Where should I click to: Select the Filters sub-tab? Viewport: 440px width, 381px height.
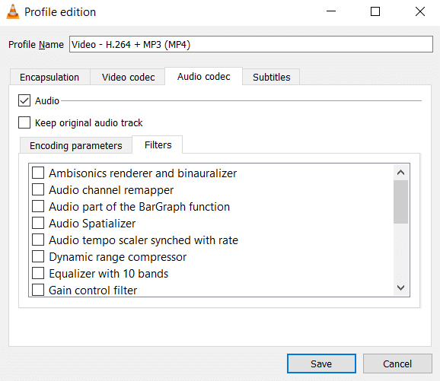158,145
